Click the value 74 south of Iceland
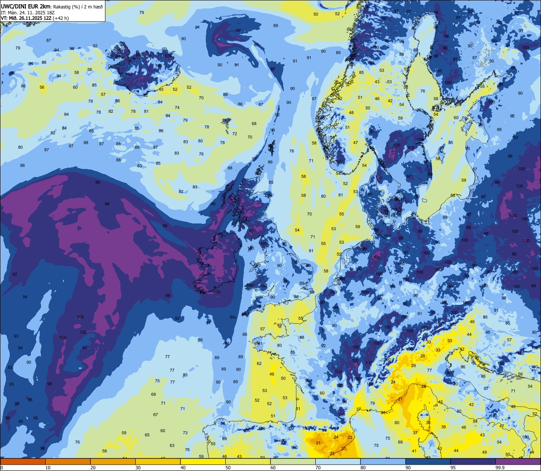This screenshot has width=541, height=471. [177, 108]
